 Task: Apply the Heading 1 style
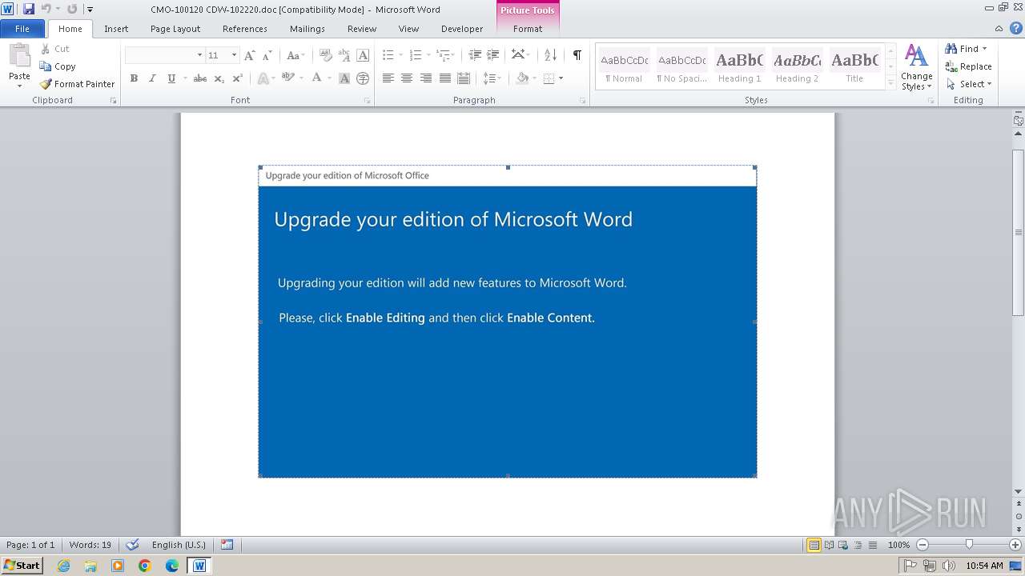click(739, 66)
